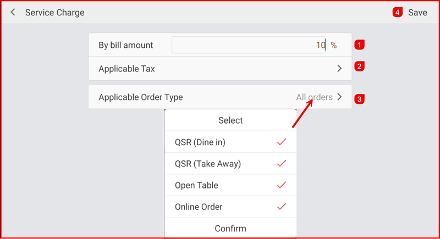Viewport: 440px width, 239px height.
Task: Choose Online Order from the list
Action: point(199,207)
